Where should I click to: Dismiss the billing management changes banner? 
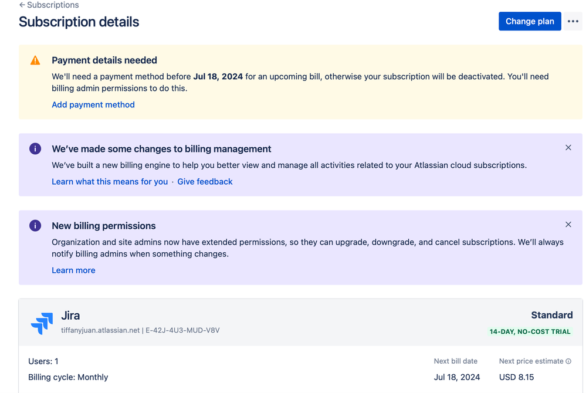click(568, 148)
